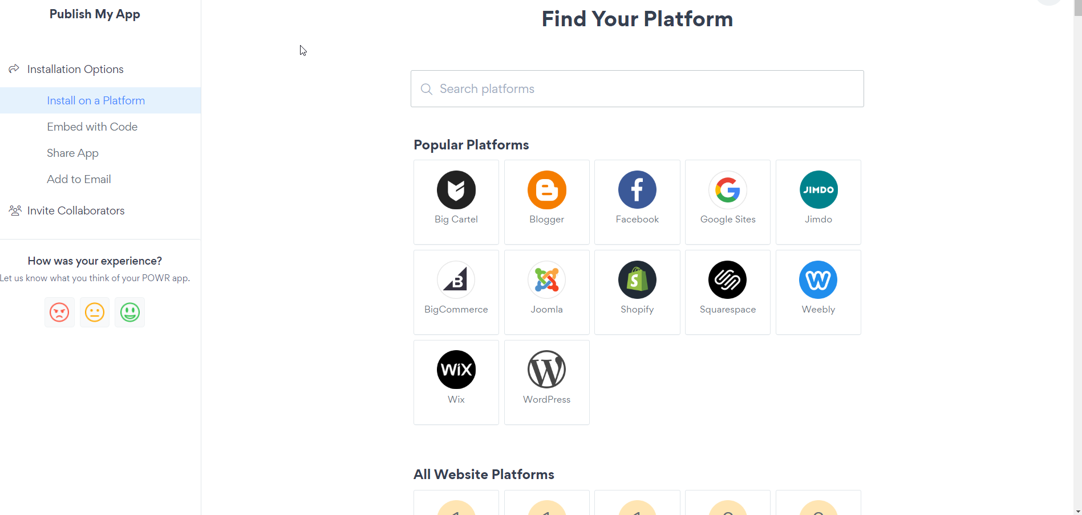Pick the Facebook platform tile
Viewport: 1082px width, 515px height.
click(637, 202)
